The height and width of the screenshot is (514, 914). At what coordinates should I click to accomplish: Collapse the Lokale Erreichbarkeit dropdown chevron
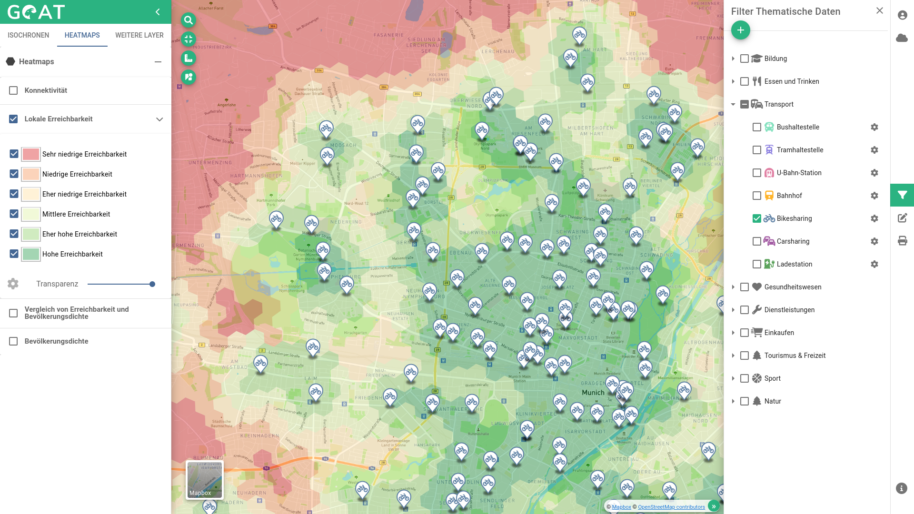click(x=159, y=119)
